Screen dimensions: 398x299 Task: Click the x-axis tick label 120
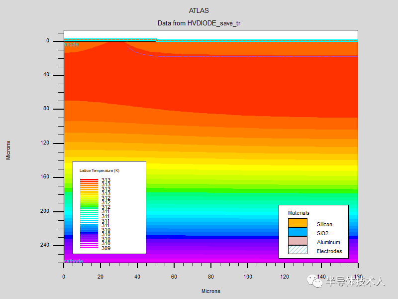[x=285, y=277]
